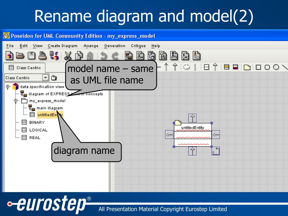Click the aggregation button left of untitledEntity
Viewport: 288px width, 216px height.
click(169, 135)
